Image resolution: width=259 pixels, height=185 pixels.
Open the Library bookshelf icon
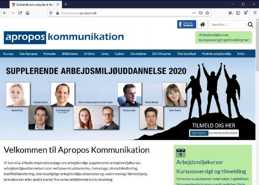(x=231, y=13)
